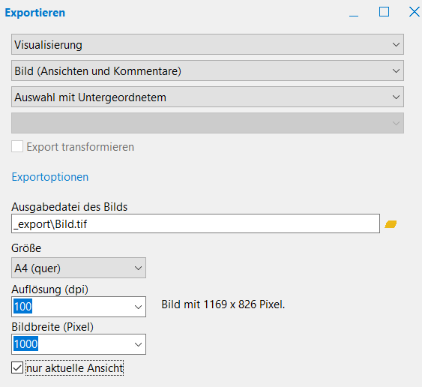The height and width of the screenshot is (387, 422).
Task: Click the Bildbreite value field showing 1000
Action: tap(72, 344)
